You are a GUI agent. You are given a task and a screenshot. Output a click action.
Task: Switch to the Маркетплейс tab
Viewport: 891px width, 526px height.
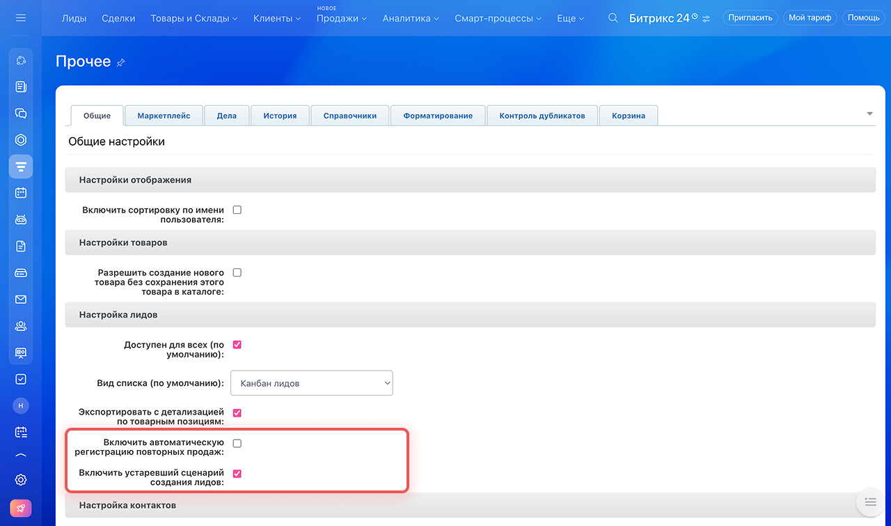tap(164, 116)
